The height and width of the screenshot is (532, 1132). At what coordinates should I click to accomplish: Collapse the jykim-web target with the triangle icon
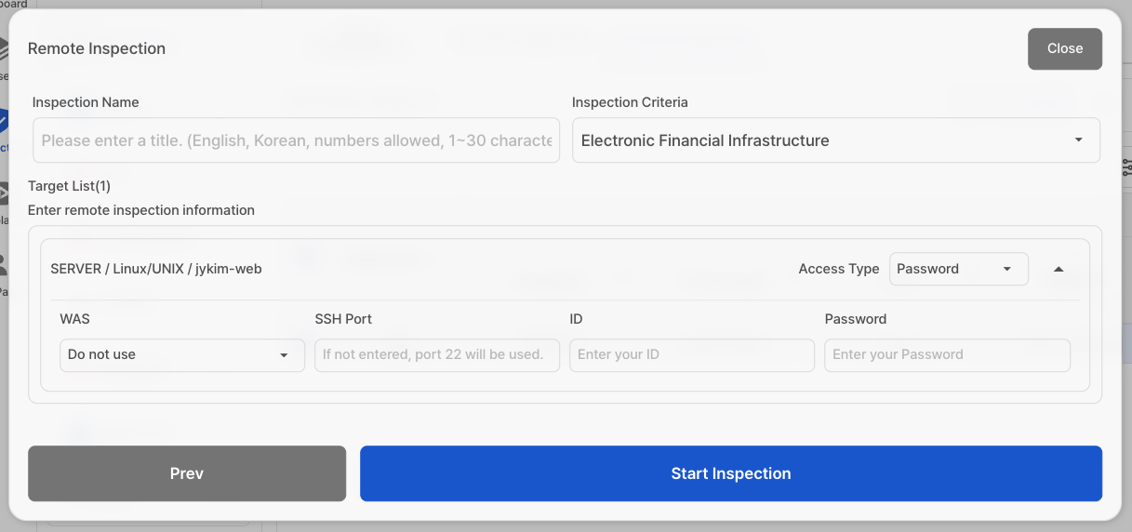1059,270
